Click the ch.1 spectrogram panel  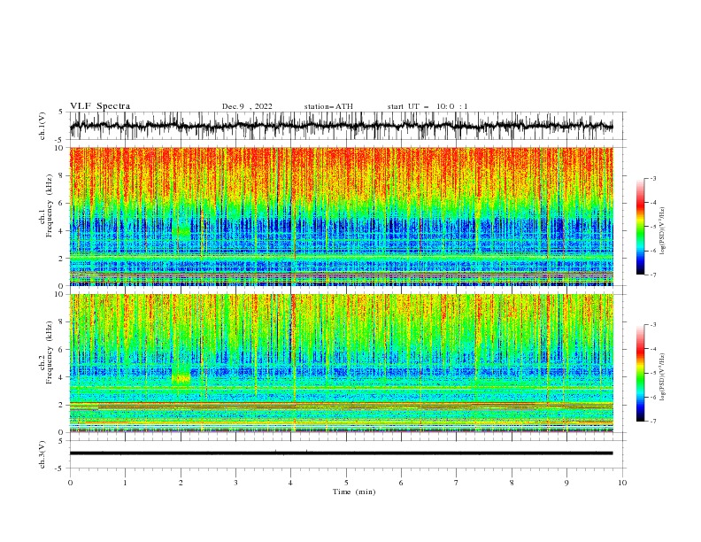pyautogui.click(x=341, y=216)
